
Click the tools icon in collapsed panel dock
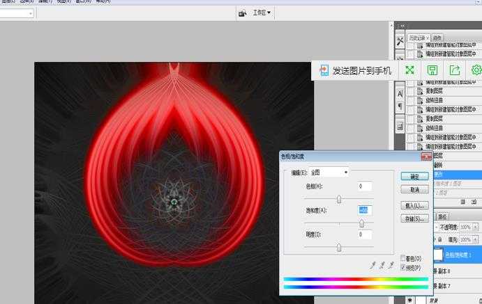[400, 41]
